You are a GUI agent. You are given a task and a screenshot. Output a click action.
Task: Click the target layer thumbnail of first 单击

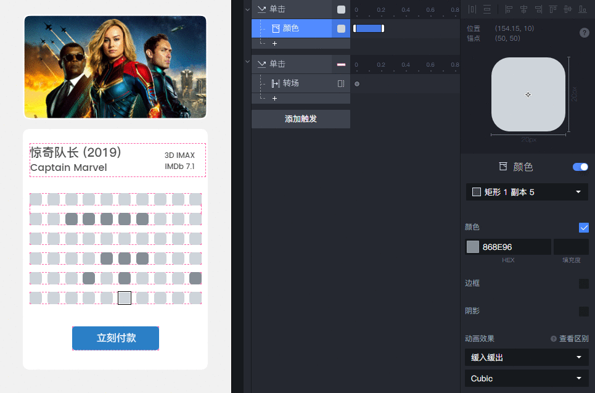[341, 9]
